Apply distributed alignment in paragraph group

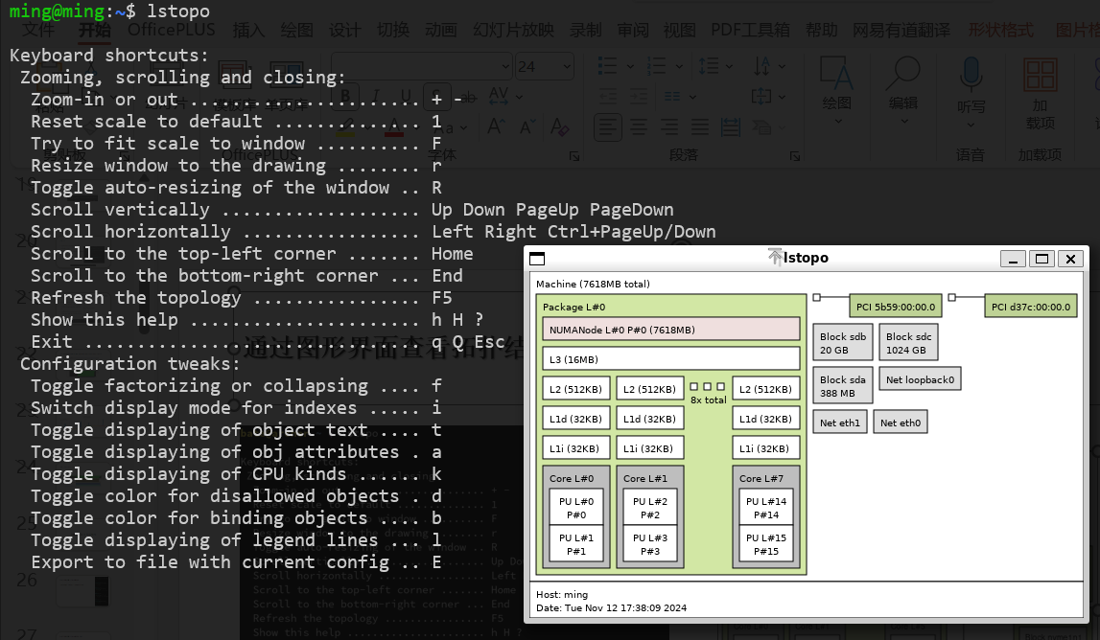point(731,127)
